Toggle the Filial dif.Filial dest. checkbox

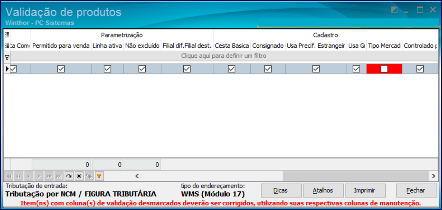click(x=187, y=69)
